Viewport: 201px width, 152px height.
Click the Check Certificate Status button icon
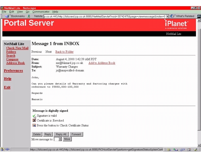(x=34, y=125)
